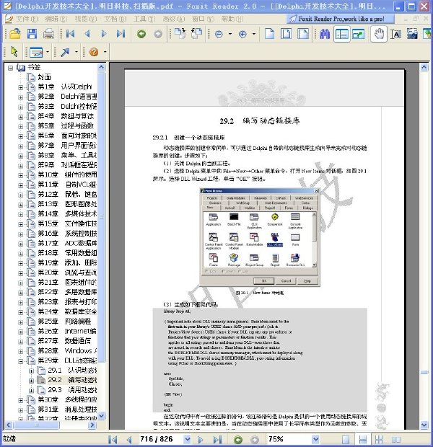The image size is (433, 447).
Task: Click first page button in status bar
Action: (x=113, y=439)
